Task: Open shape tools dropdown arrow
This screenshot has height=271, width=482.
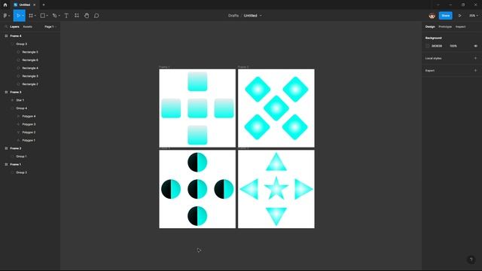Action: [47, 16]
